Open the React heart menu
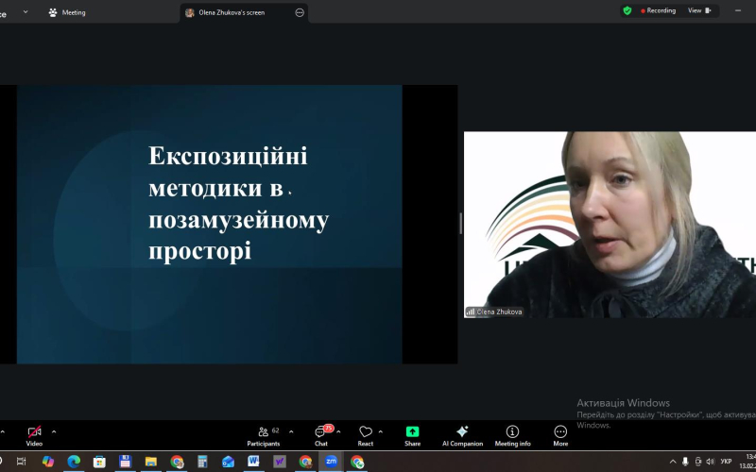756x472 pixels. pos(366,436)
